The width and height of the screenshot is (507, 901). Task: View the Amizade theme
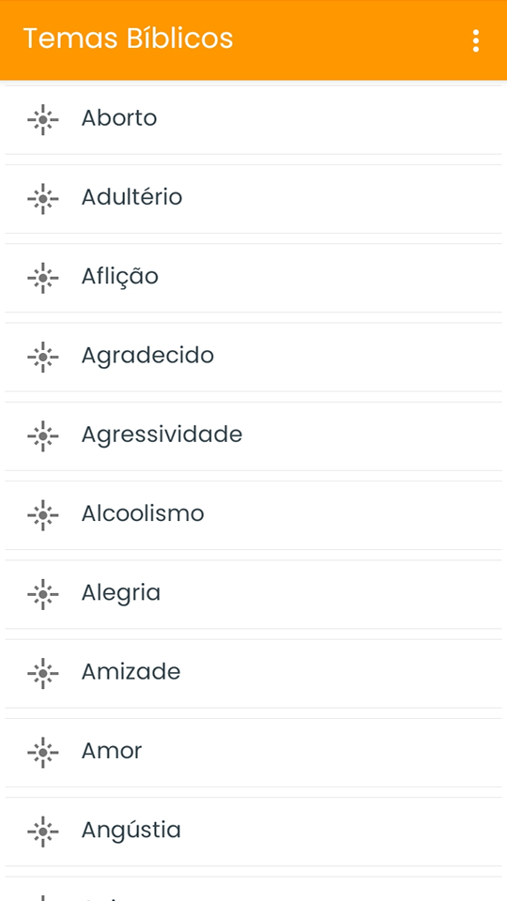pos(253,674)
